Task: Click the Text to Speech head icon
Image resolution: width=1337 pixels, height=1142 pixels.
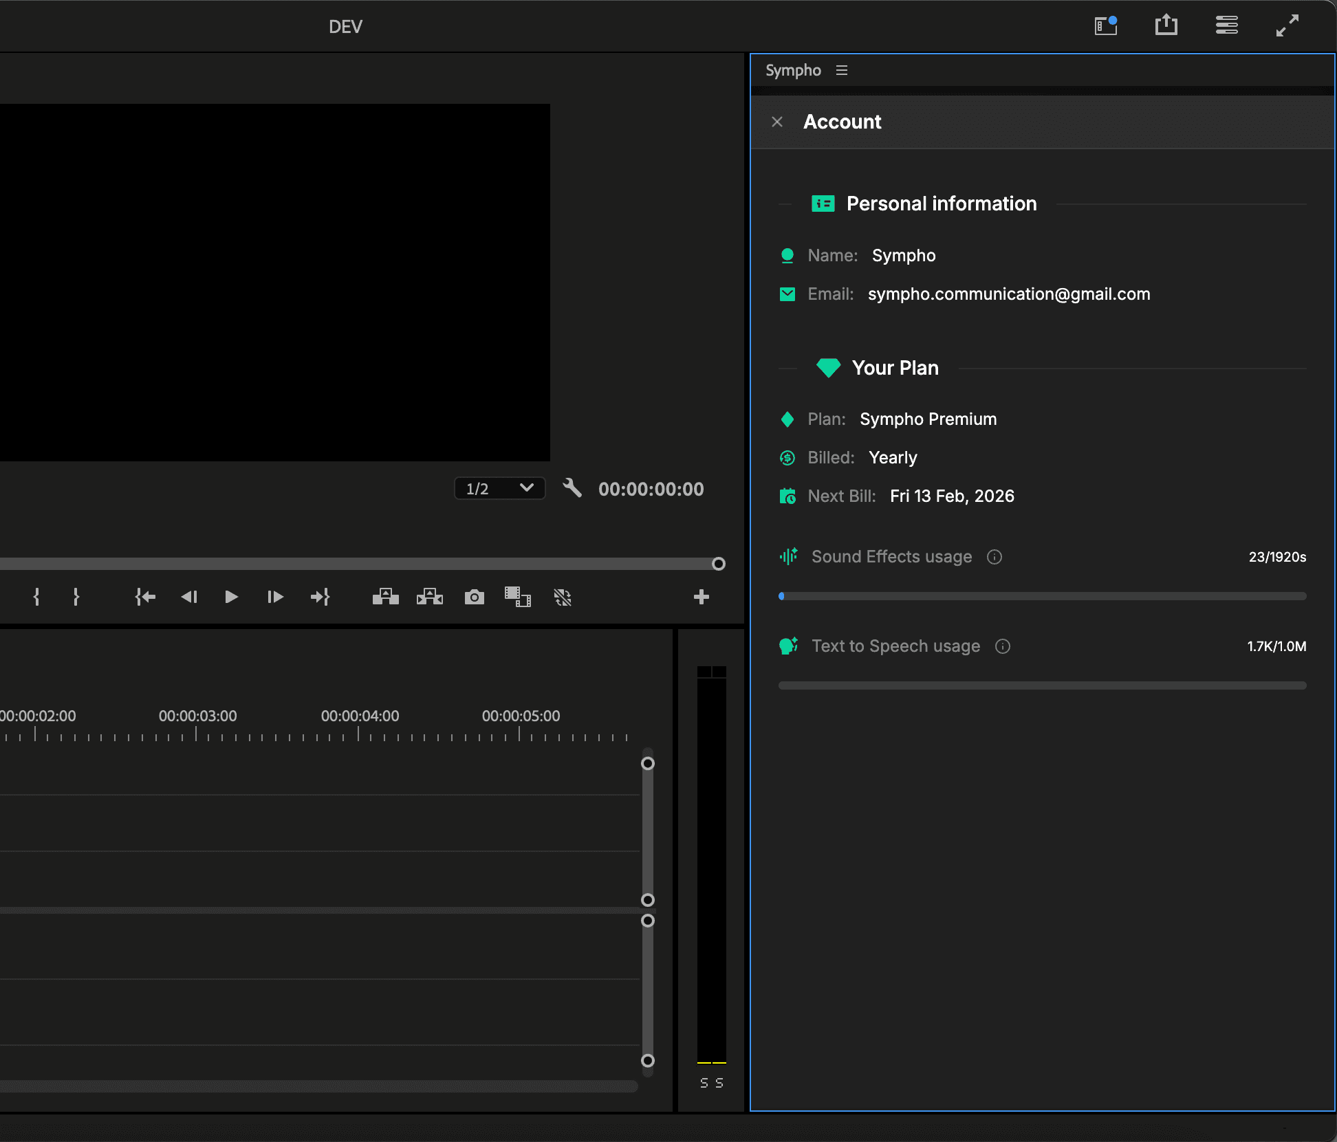Action: click(x=788, y=646)
